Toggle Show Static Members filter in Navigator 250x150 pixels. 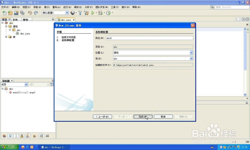pyautogui.click(x=16, y=136)
